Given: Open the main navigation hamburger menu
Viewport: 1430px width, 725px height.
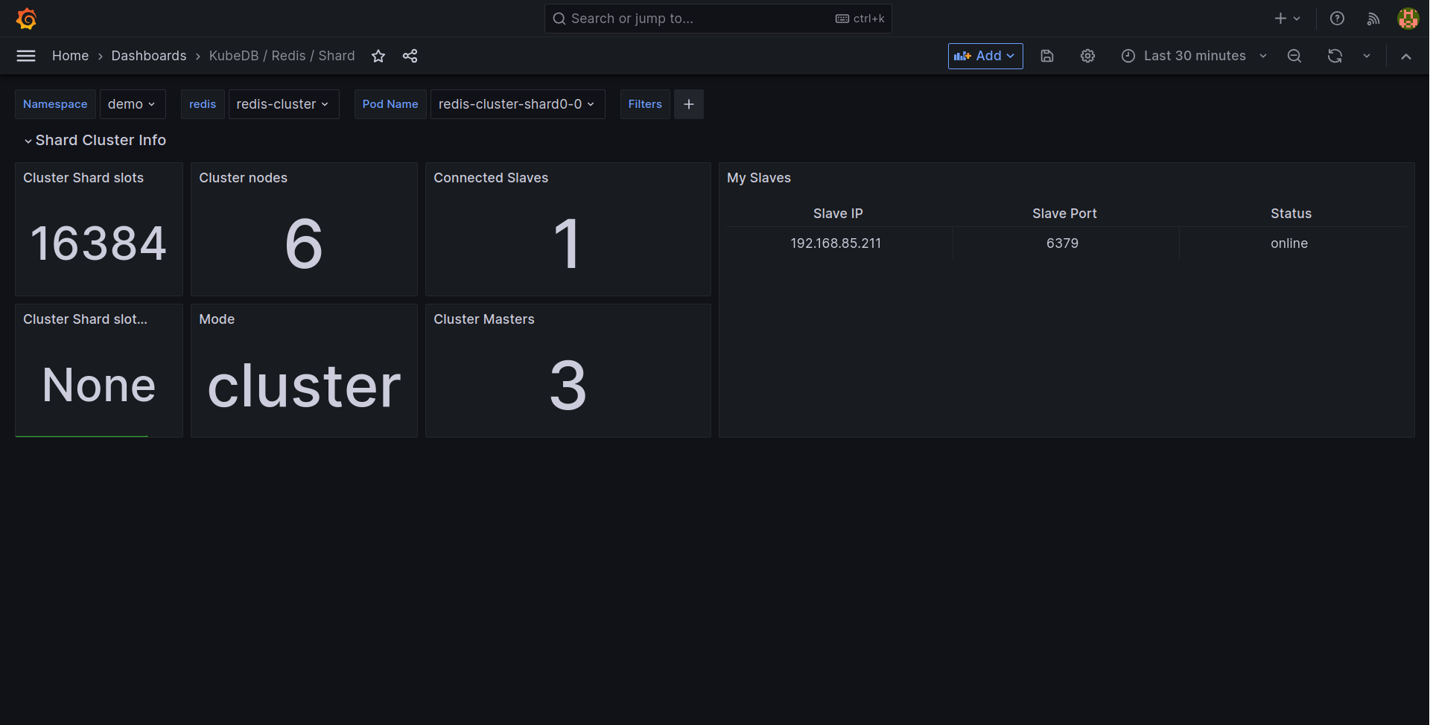Looking at the screenshot, I should point(25,55).
